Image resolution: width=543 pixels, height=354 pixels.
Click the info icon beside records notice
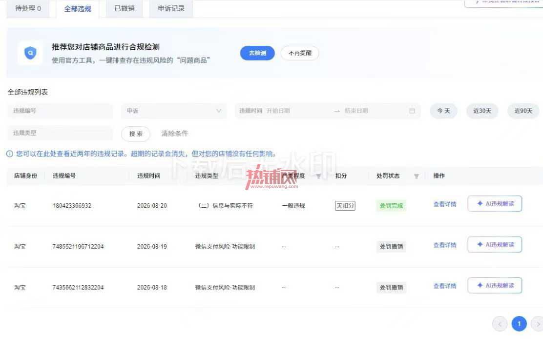(10, 154)
